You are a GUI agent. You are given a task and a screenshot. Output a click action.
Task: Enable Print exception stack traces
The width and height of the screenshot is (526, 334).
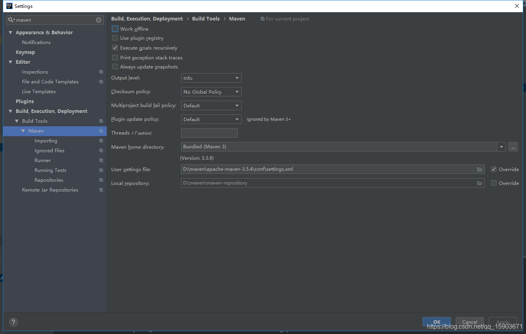tap(115, 57)
